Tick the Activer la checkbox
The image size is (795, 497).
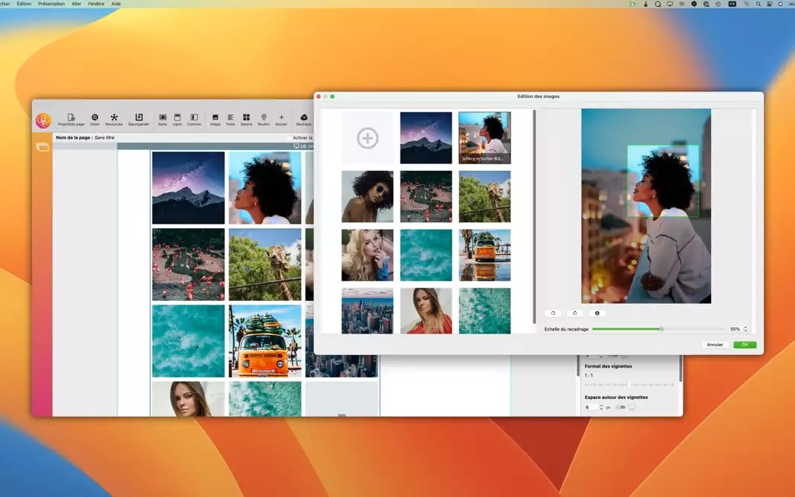290,137
